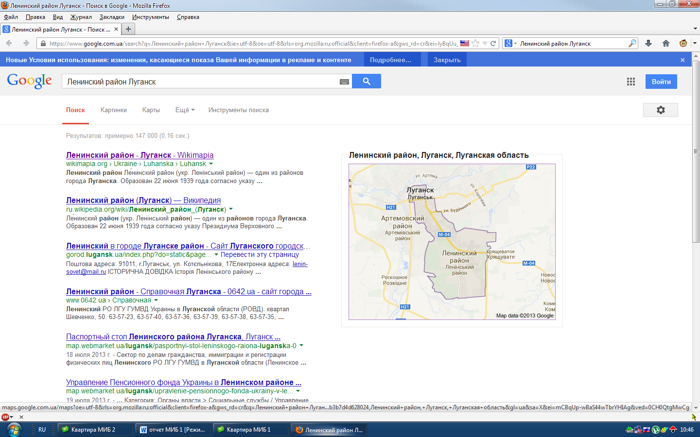Click the Adblock Plus icon in add-on bar
Screen dimensions: 700x437
(5, 417)
